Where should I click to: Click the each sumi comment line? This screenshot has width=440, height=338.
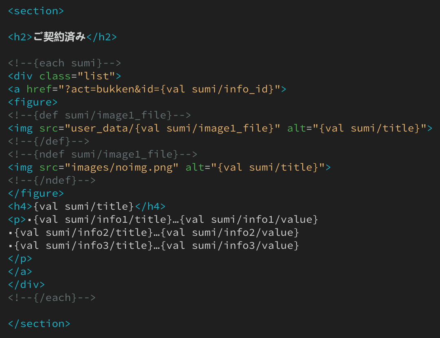64,63
